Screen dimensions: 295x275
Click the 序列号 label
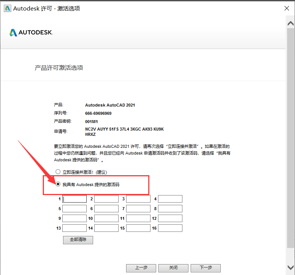click(61, 113)
